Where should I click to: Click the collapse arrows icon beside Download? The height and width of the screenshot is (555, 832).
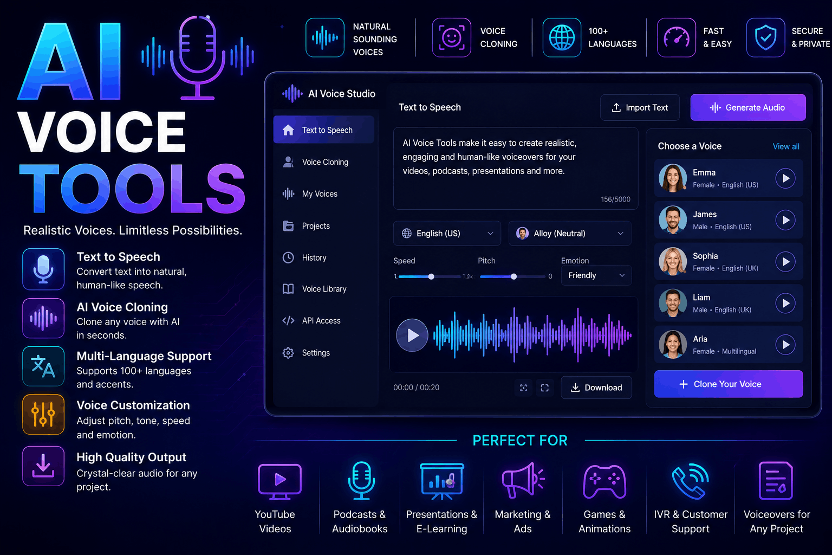523,388
